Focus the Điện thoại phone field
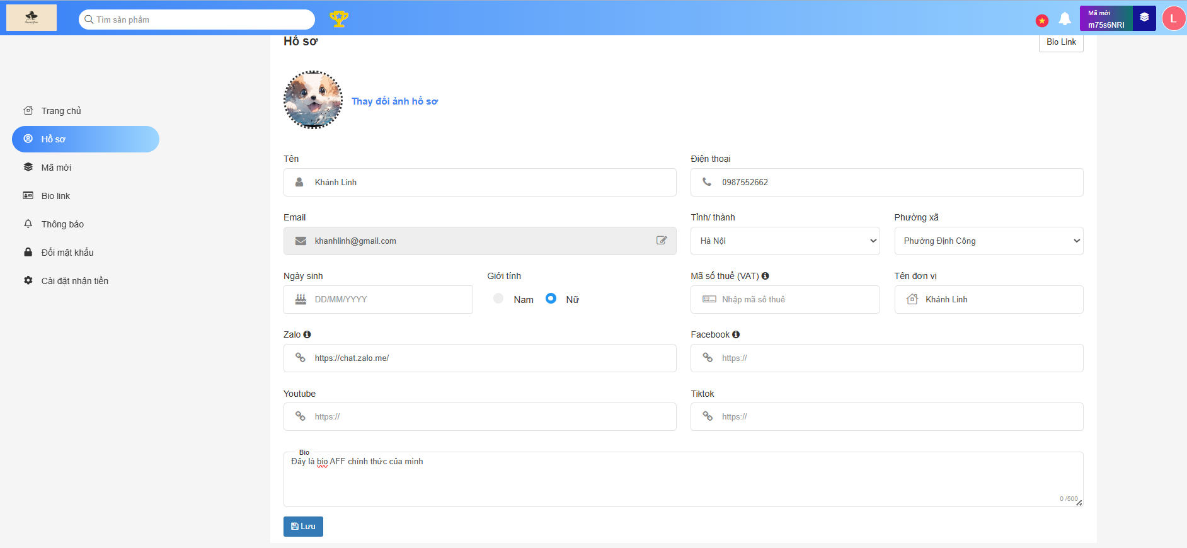1187x548 pixels. [887, 182]
